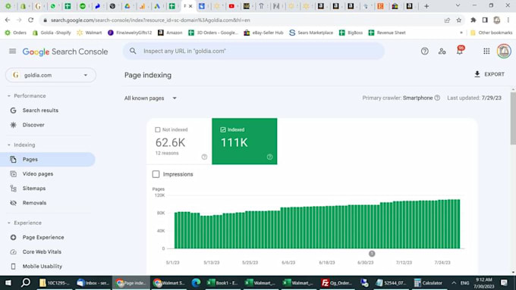516x290 pixels.
Task: Open the Orders bookmark
Action: pos(15,33)
